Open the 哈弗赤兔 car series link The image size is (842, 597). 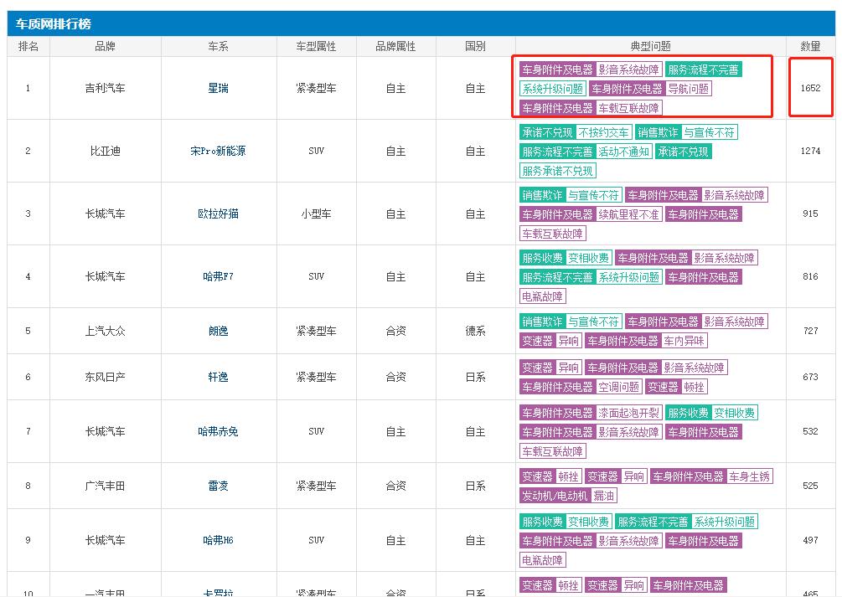click(x=218, y=431)
